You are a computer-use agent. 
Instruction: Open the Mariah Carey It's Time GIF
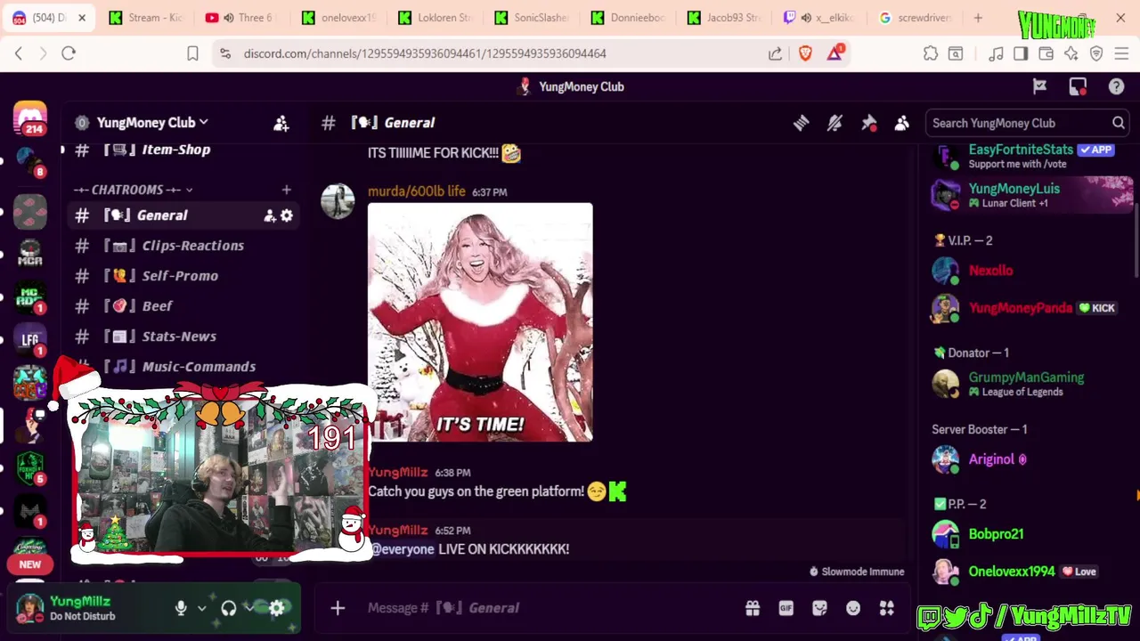click(480, 322)
